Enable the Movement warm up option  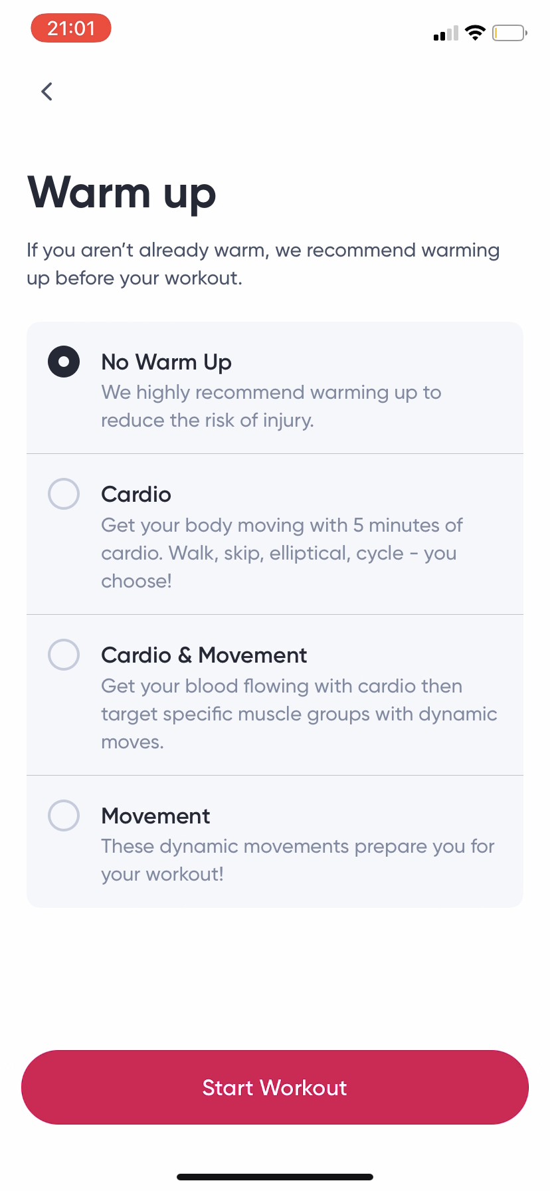click(63, 815)
